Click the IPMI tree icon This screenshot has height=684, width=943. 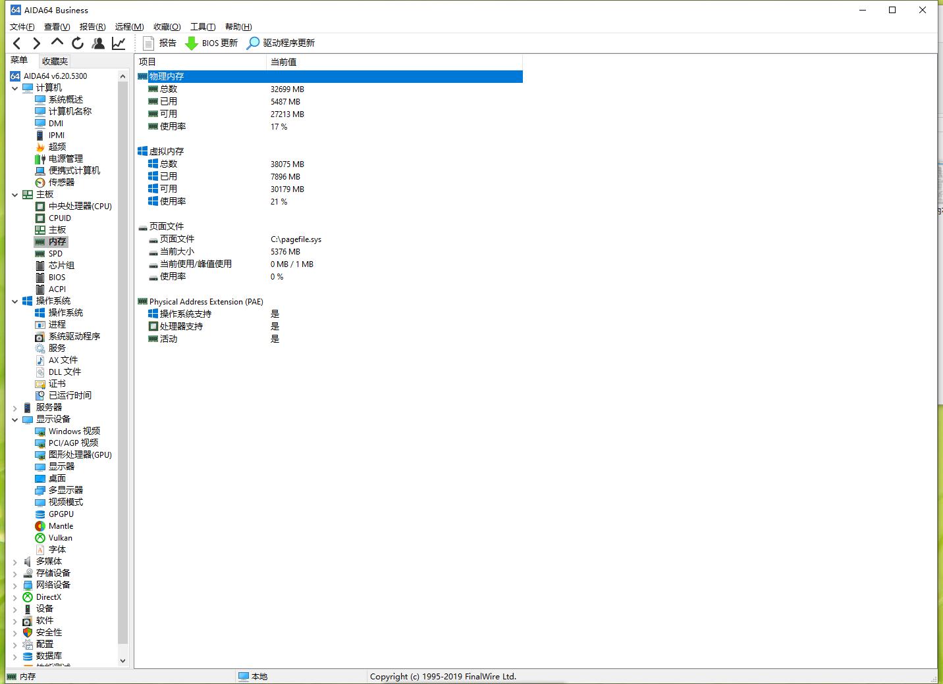40,135
